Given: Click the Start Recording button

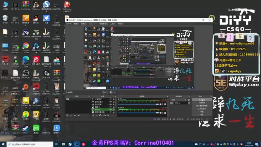Looking at the screenshot, I should point(202,103).
